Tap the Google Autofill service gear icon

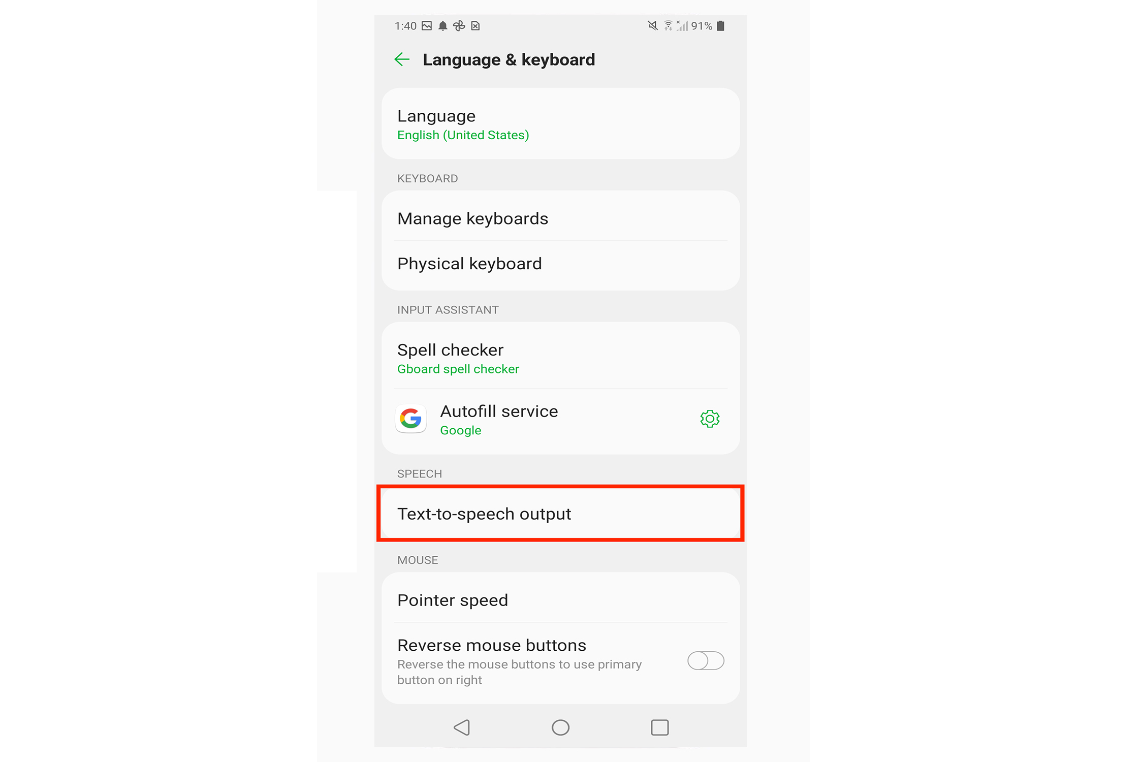(x=709, y=419)
